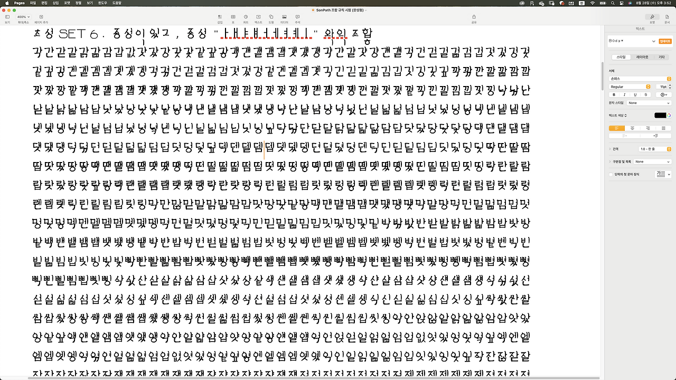Open the Chart insertion tool
This screenshot has width=676, height=380.
(x=246, y=18)
